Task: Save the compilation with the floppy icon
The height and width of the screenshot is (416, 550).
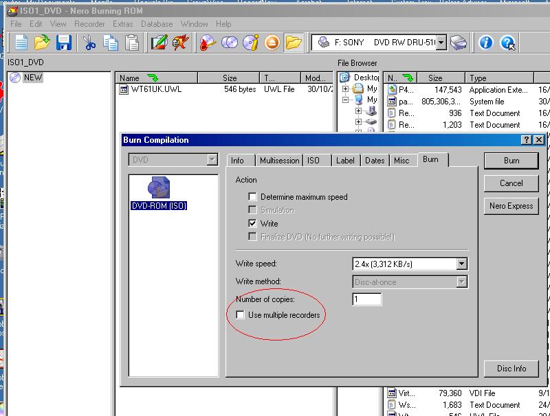Action: point(63,43)
